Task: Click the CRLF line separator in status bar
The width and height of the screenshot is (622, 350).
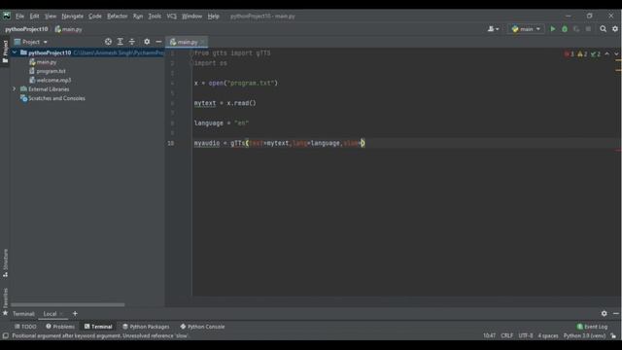Action: [x=506, y=335]
